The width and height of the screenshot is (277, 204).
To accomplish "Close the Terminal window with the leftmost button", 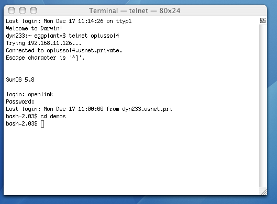I will (x=12, y=10).
